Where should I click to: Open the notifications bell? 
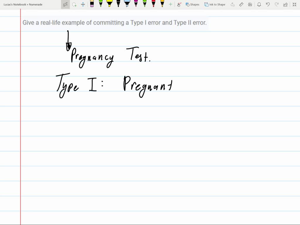[x=259, y=4]
